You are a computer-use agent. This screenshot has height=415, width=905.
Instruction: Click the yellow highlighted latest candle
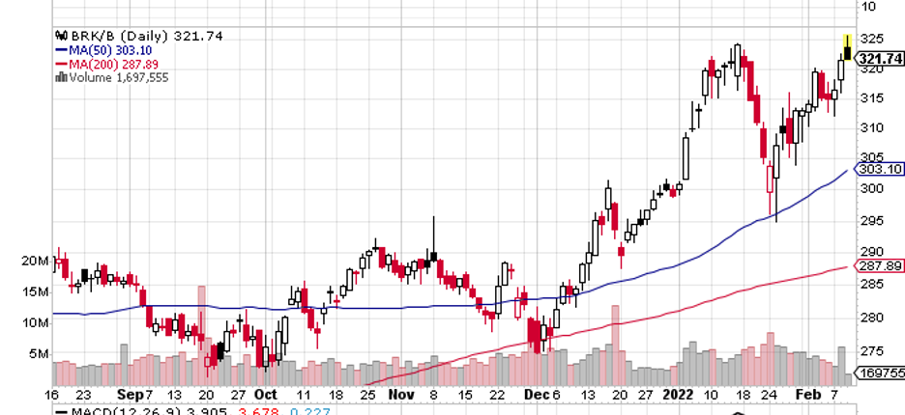click(x=847, y=47)
